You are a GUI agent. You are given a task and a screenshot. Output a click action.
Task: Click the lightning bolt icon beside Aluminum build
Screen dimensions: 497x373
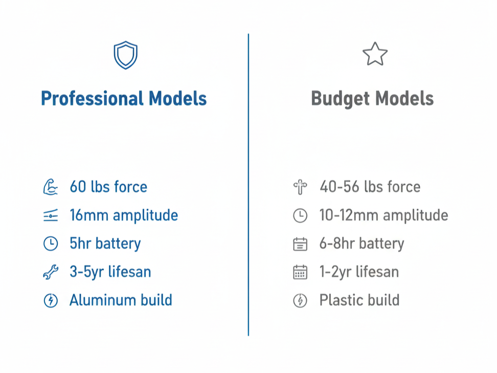50,300
